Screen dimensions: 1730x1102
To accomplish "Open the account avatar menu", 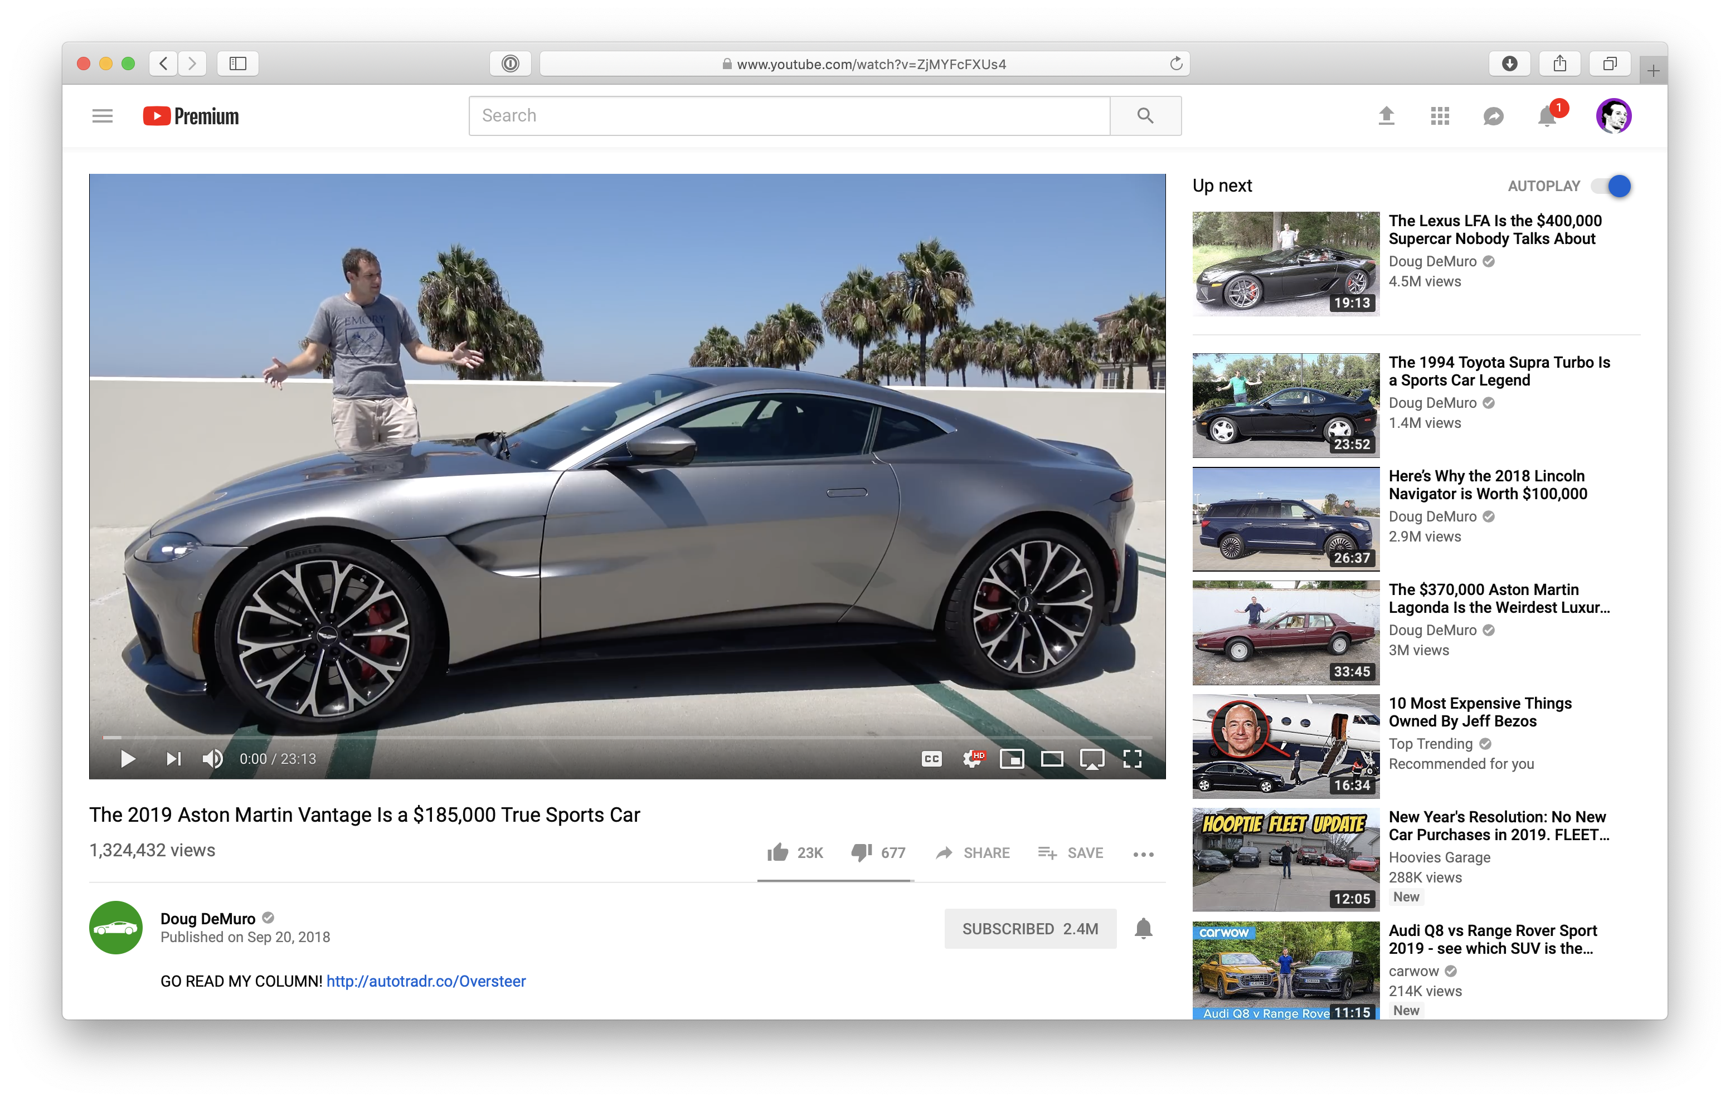I will point(1614,116).
